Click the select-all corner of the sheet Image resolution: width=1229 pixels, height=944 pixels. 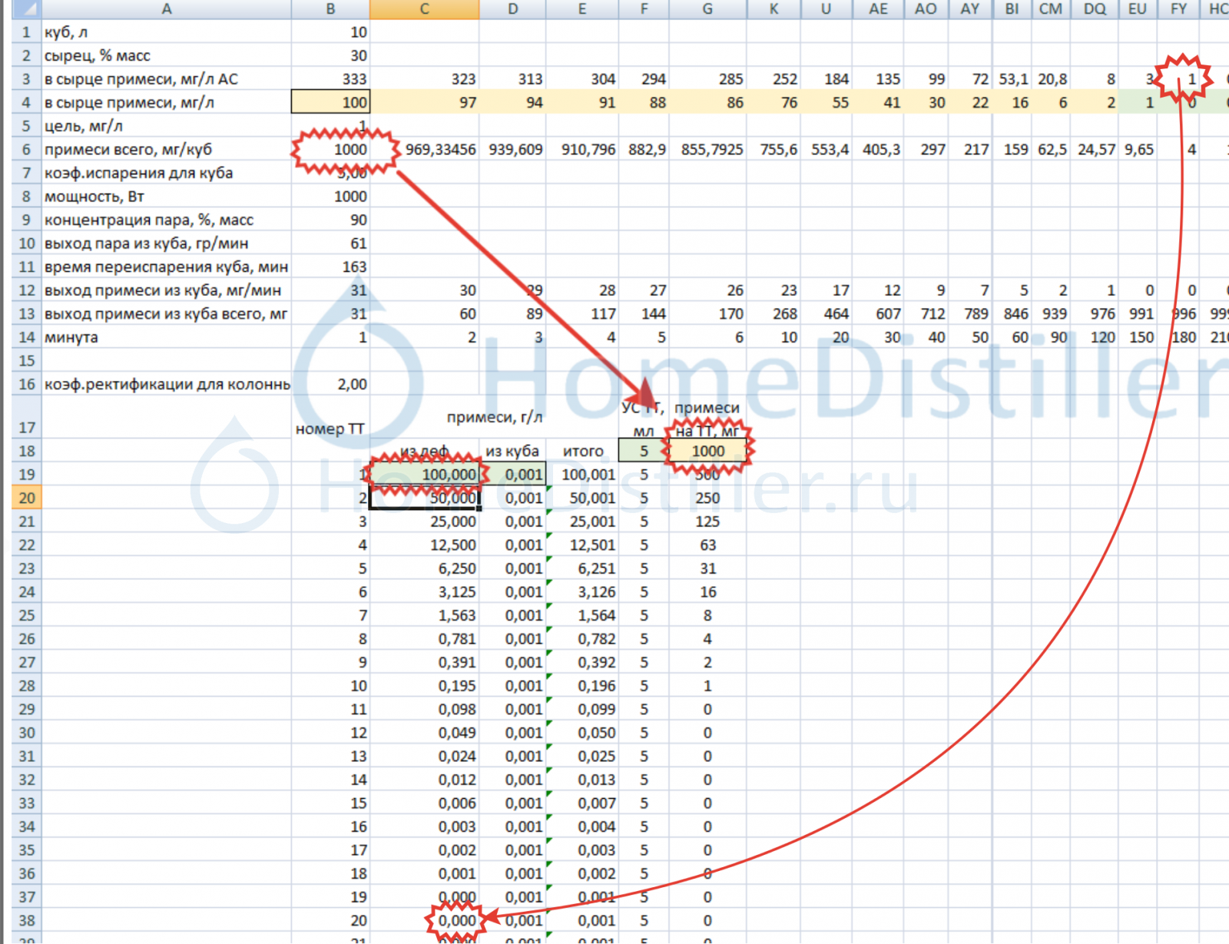25,9
